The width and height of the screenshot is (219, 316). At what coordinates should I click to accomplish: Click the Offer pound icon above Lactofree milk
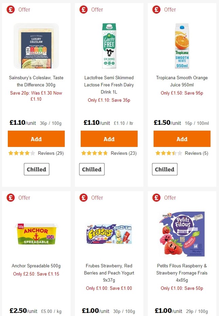83,10
